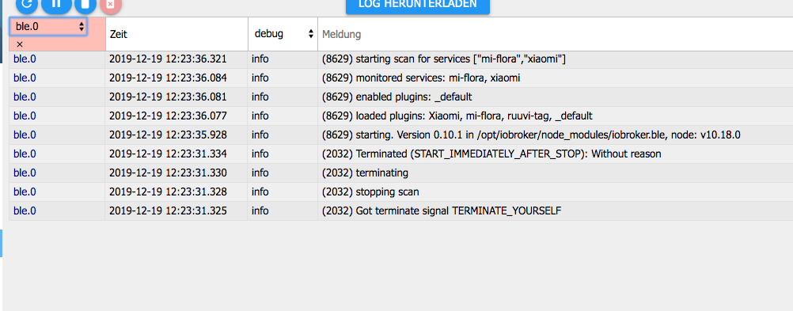The width and height of the screenshot is (793, 311).
Task: Click the arrows on the debug selector
Action: (310, 34)
